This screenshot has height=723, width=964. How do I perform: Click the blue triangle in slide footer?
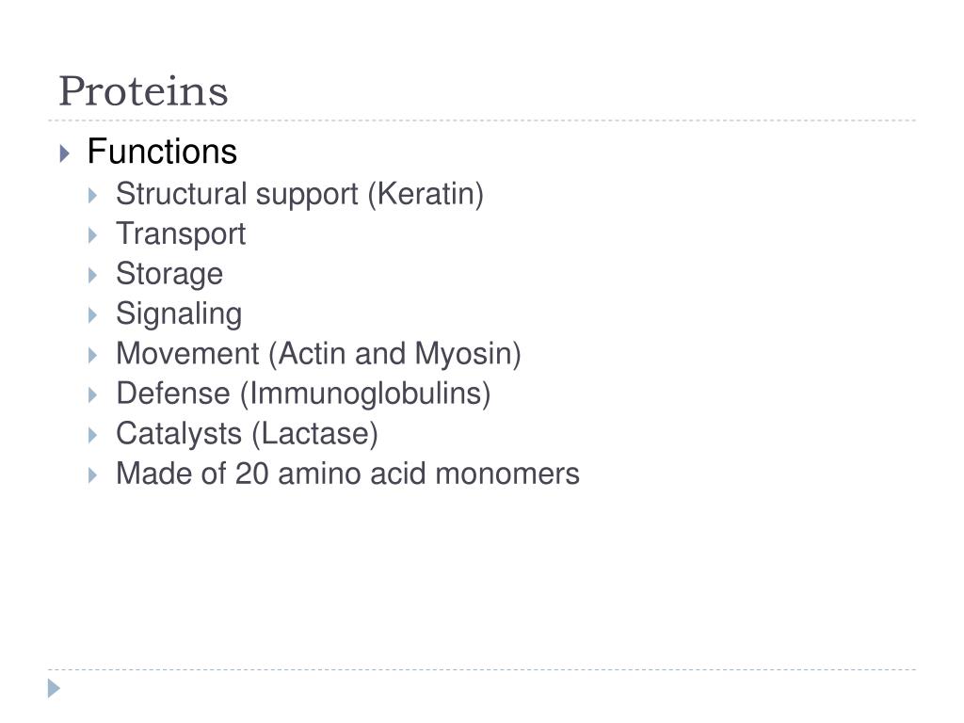[54, 688]
